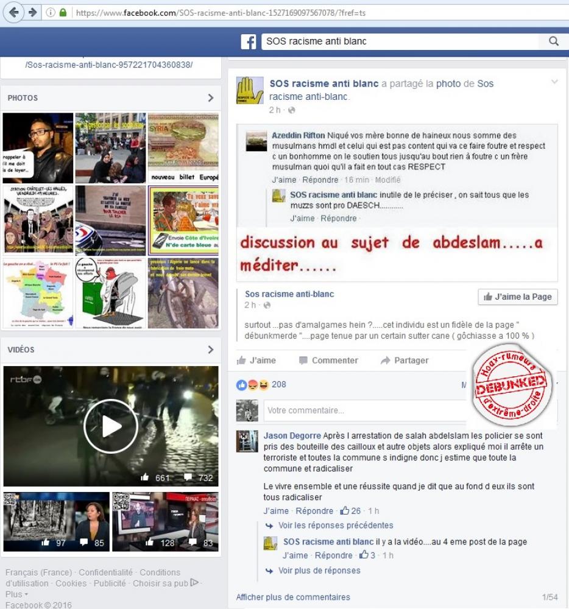
Task: Open the Syria banknote photo thumbnail
Action: pyautogui.click(x=183, y=148)
